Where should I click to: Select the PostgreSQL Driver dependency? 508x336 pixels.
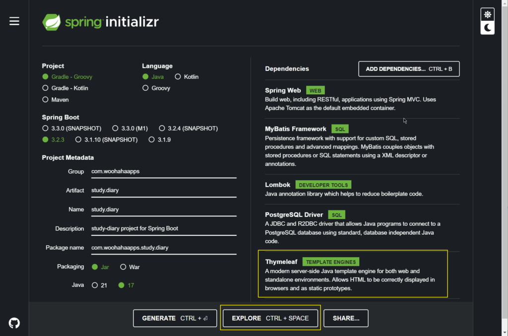click(362, 228)
